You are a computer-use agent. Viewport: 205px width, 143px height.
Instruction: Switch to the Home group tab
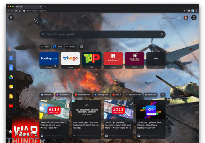point(45,47)
